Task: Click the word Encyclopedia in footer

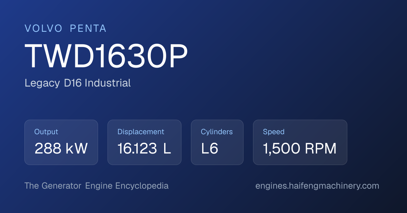Action: [x=142, y=186]
